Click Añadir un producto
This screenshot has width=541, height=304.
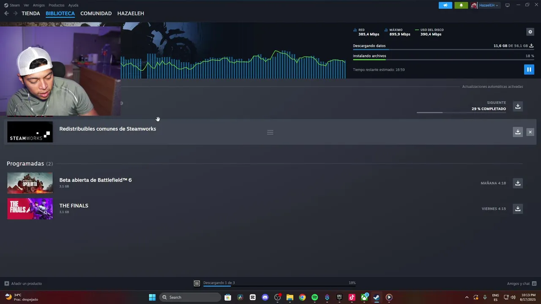pyautogui.click(x=23, y=283)
